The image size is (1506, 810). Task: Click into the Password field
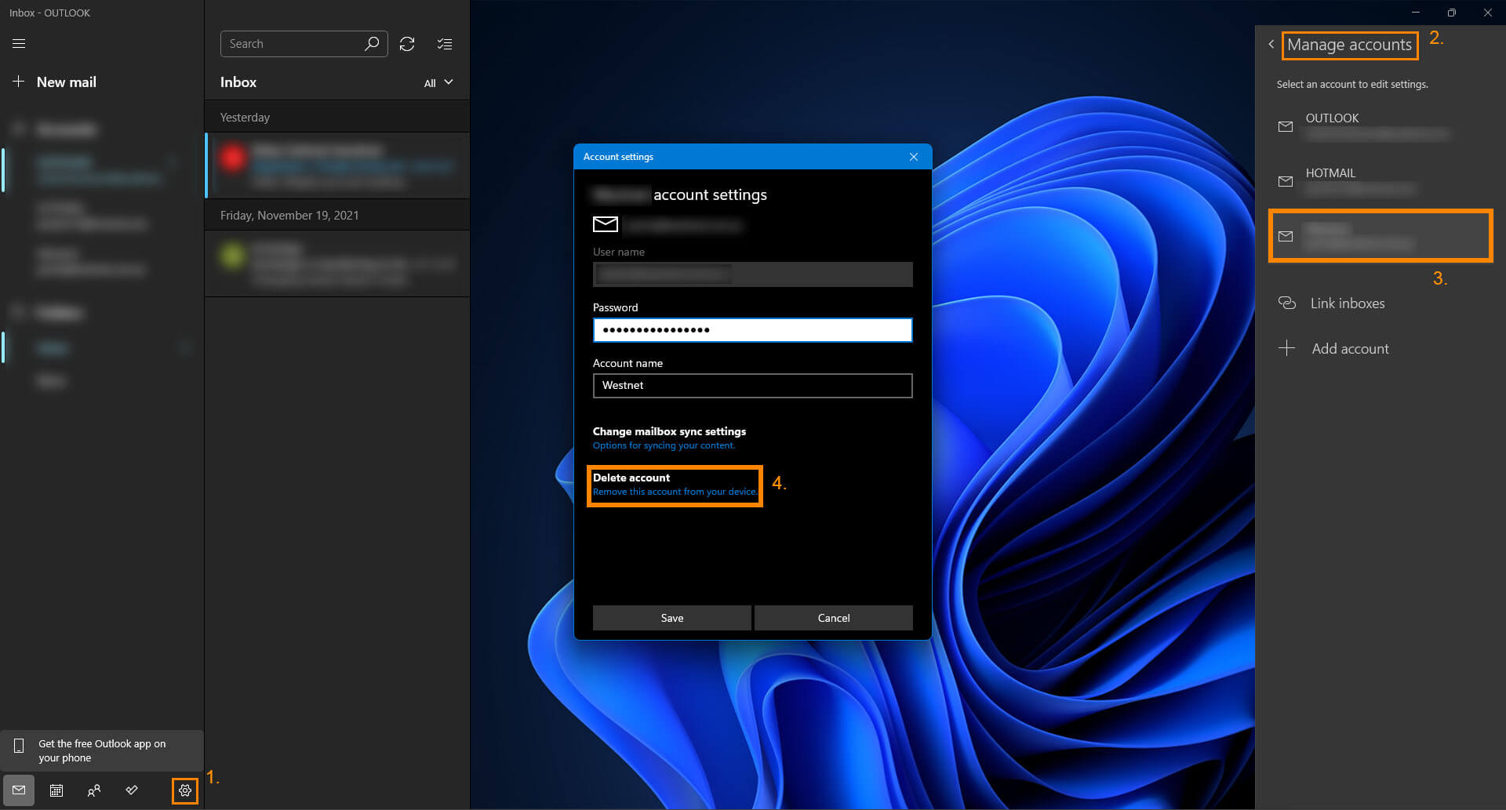pyautogui.click(x=753, y=330)
